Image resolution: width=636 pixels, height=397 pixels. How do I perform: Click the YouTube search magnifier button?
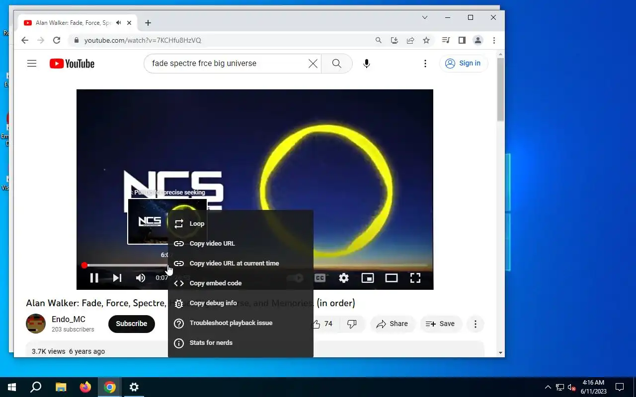pyautogui.click(x=337, y=64)
